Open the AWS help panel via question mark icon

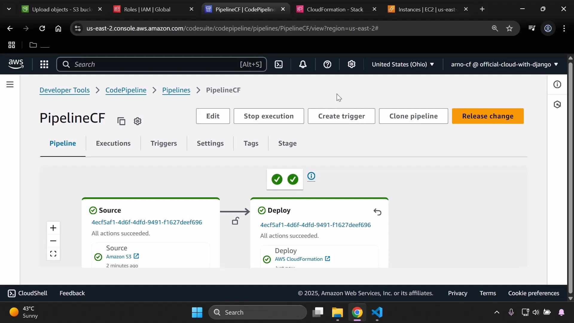[x=328, y=64]
